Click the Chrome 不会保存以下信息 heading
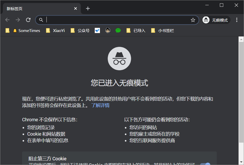Viewport: 244px width, 165px height. [x=50, y=120]
